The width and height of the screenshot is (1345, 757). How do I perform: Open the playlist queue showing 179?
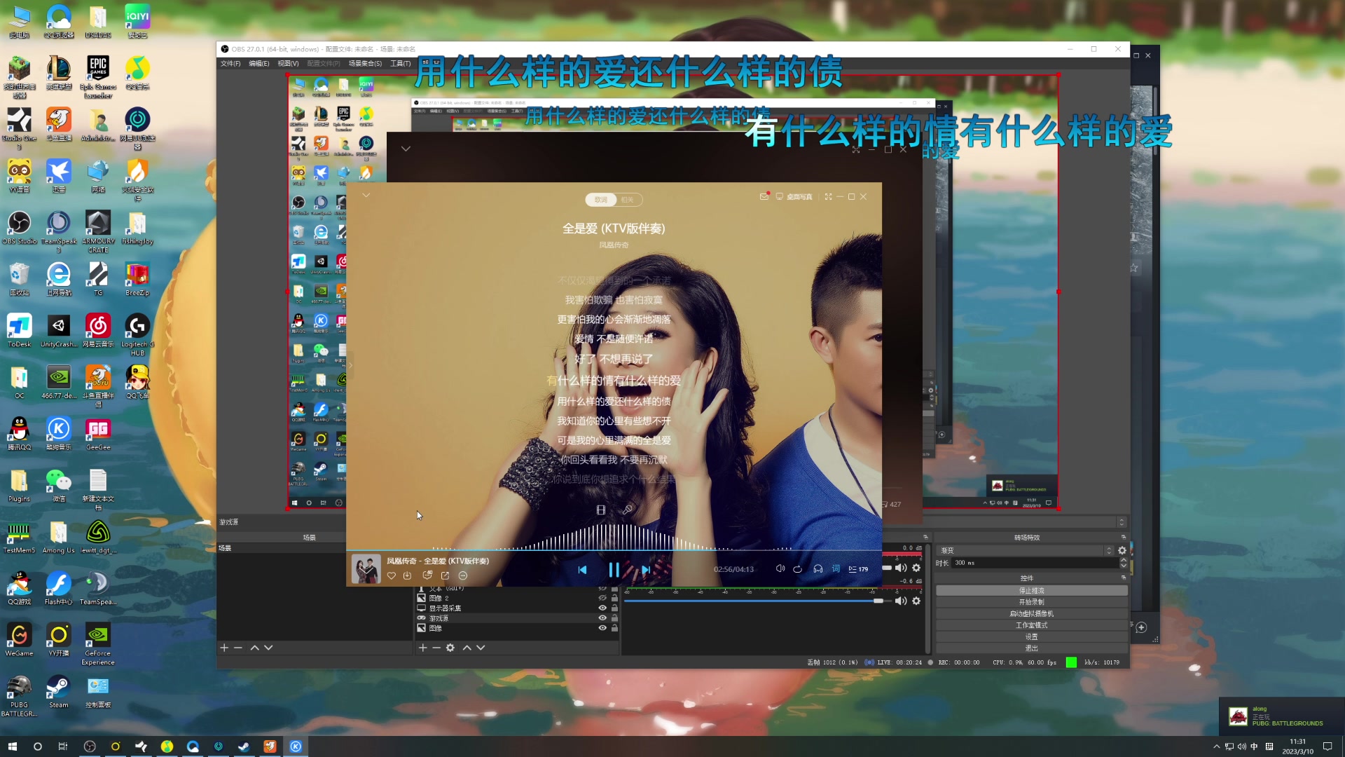pyautogui.click(x=858, y=569)
